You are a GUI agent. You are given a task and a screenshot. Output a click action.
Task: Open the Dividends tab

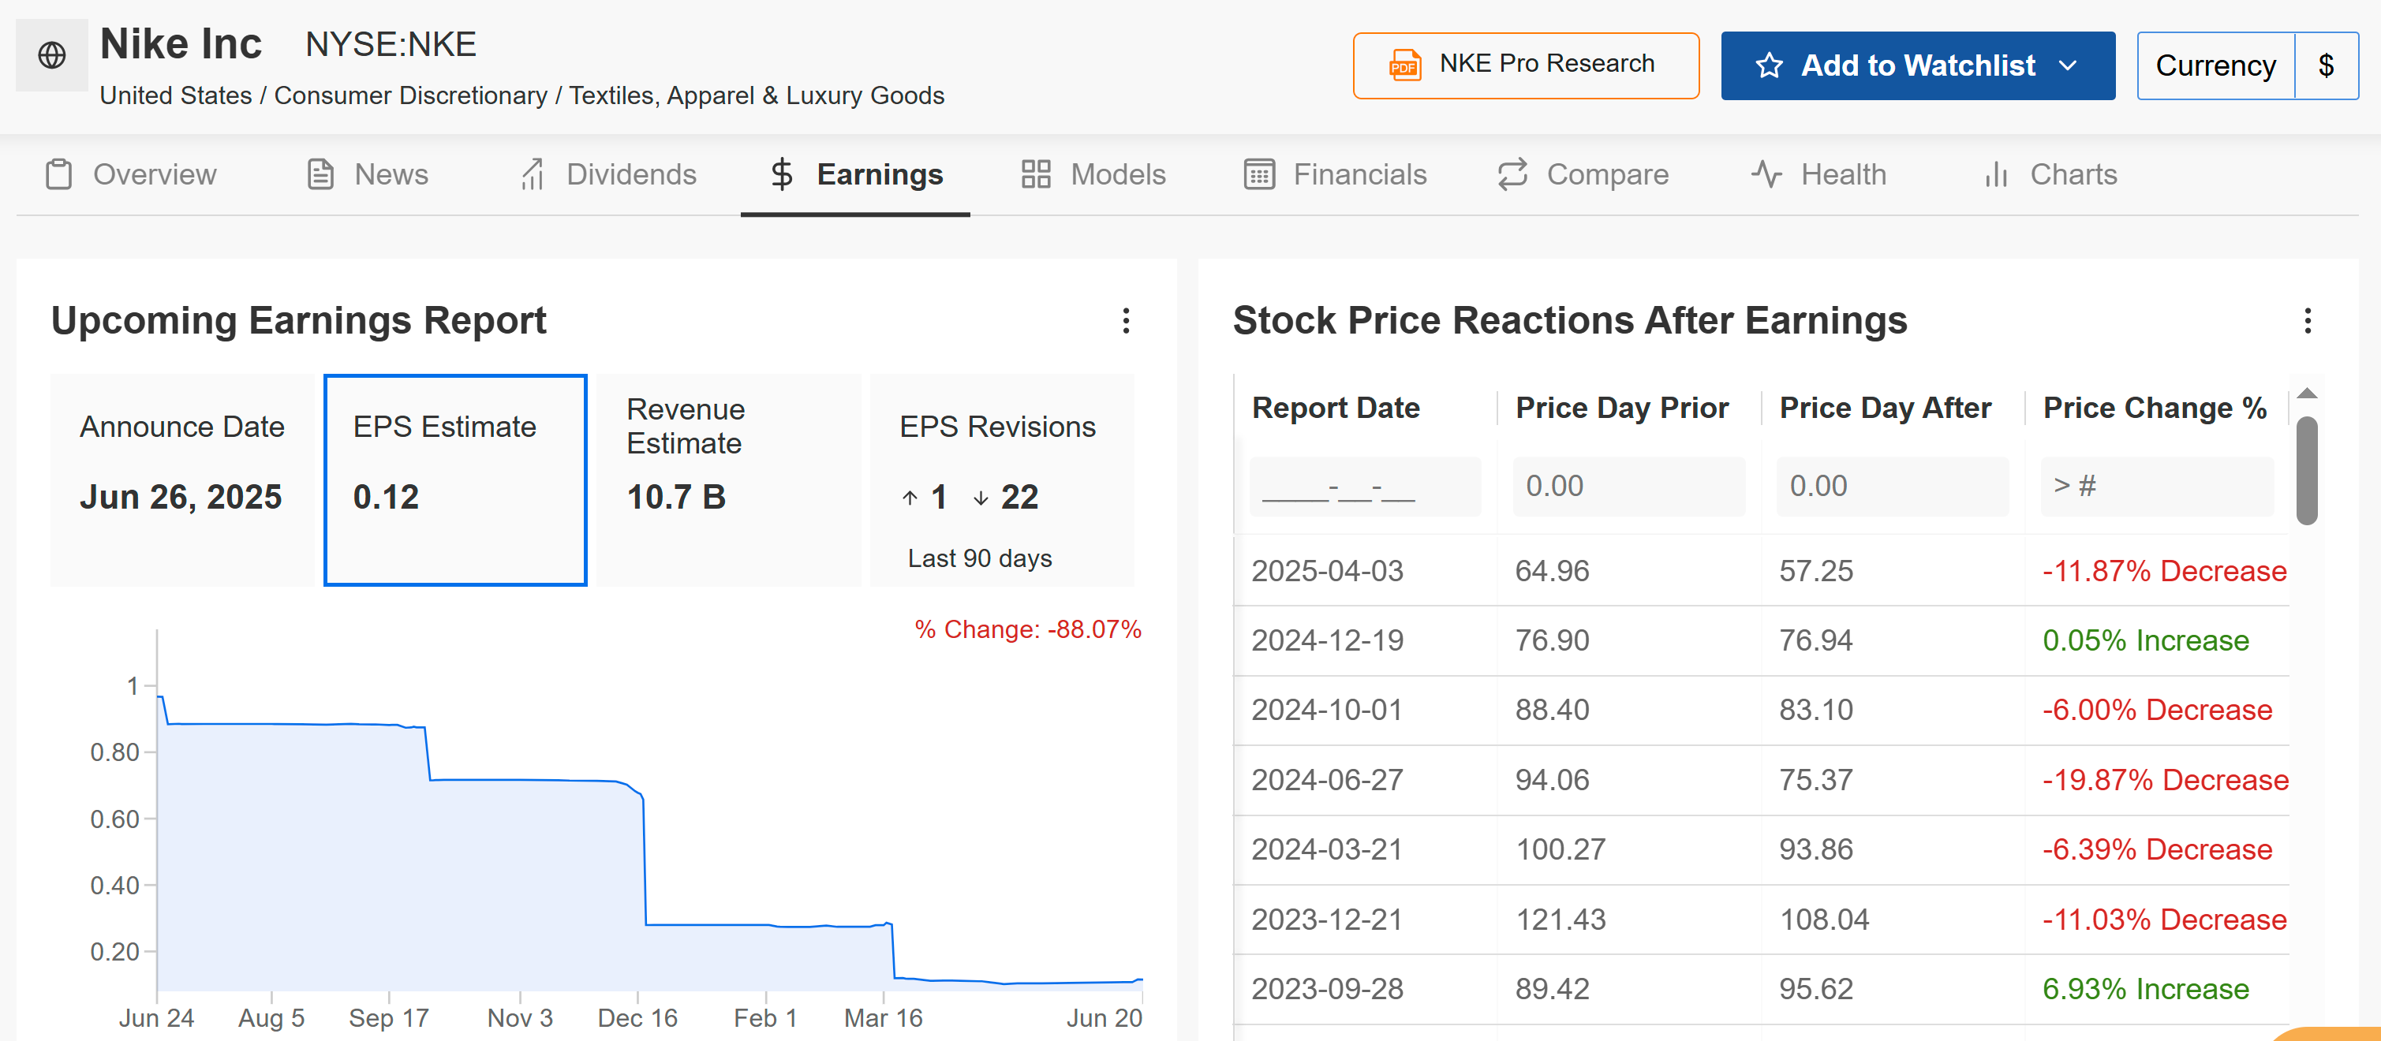coord(608,174)
